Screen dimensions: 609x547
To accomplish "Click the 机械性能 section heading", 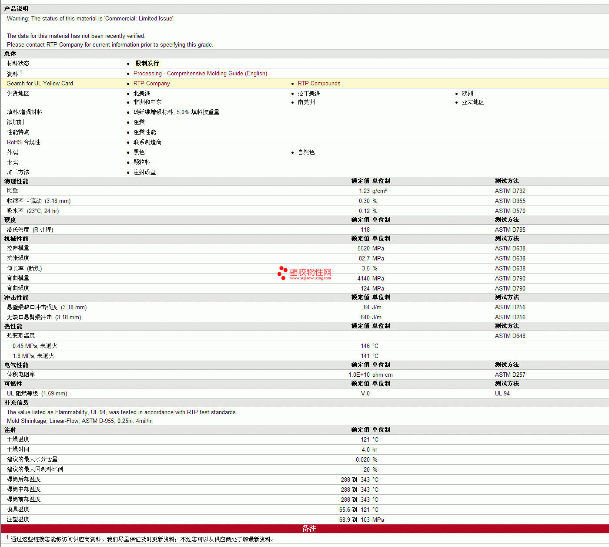I will 17,239.
